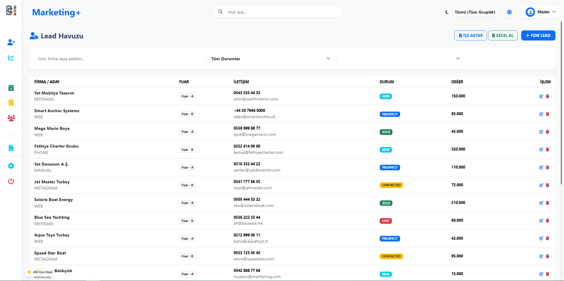564x281 pixels.
Task: Open the reports document icon in sidebar
Action: 11,148
